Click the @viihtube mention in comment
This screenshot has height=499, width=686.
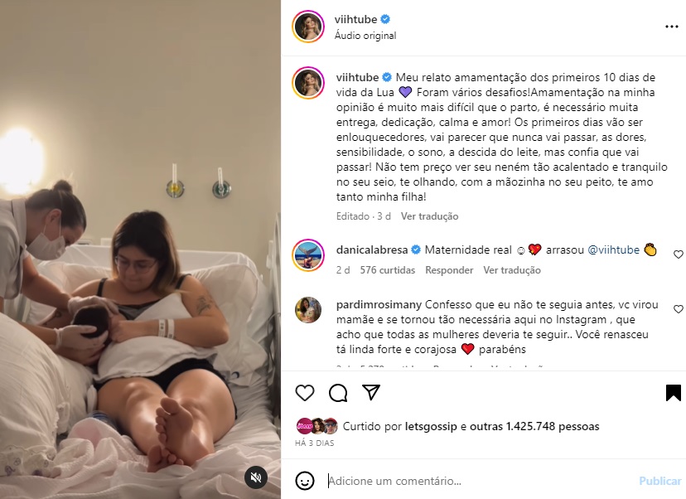[x=613, y=250]
